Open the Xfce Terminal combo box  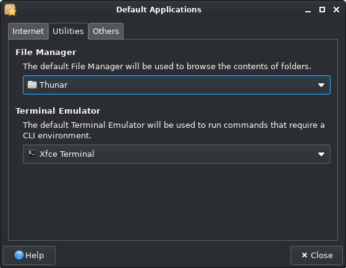coord(177,154)
